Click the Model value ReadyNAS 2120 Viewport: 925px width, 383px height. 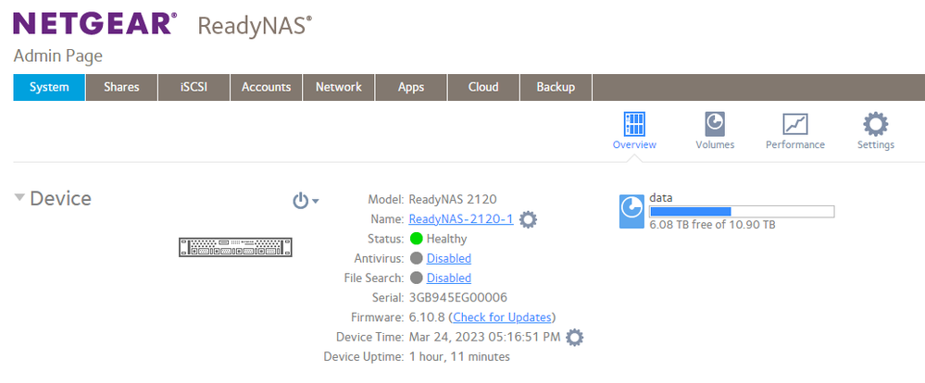coord(453,199)
